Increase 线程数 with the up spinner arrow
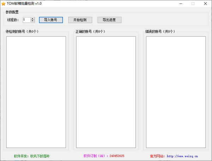 pyautogui.click(x=33, y=19)
